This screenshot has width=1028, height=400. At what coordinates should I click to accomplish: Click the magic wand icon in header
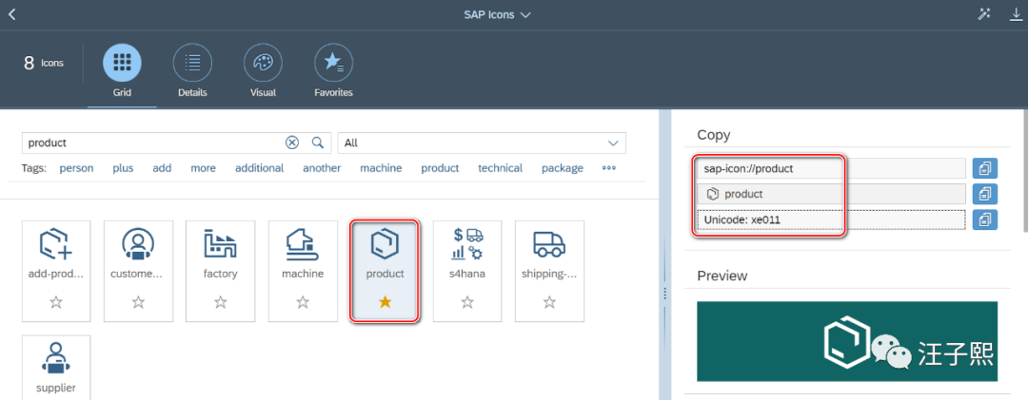(985, 14)
